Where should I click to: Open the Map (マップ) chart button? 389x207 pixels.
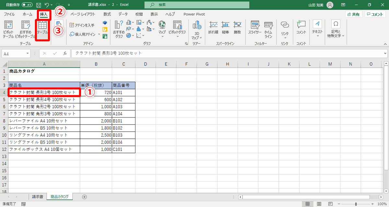coord(162,29)
